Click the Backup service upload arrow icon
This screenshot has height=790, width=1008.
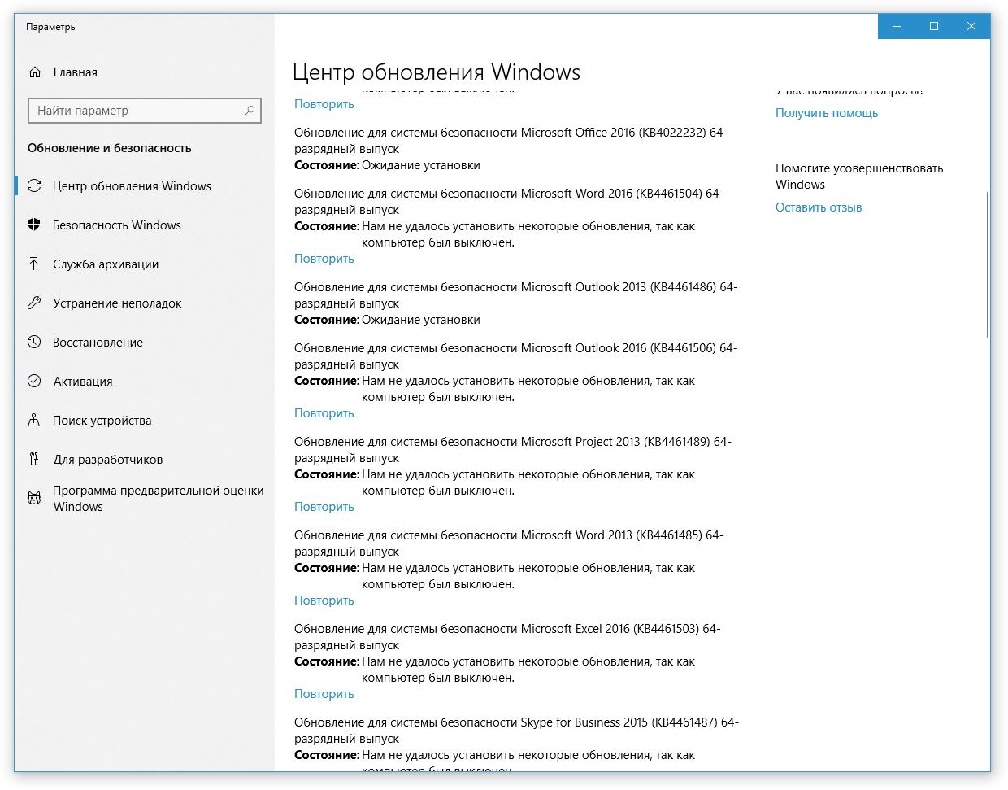tap(34, 264)
